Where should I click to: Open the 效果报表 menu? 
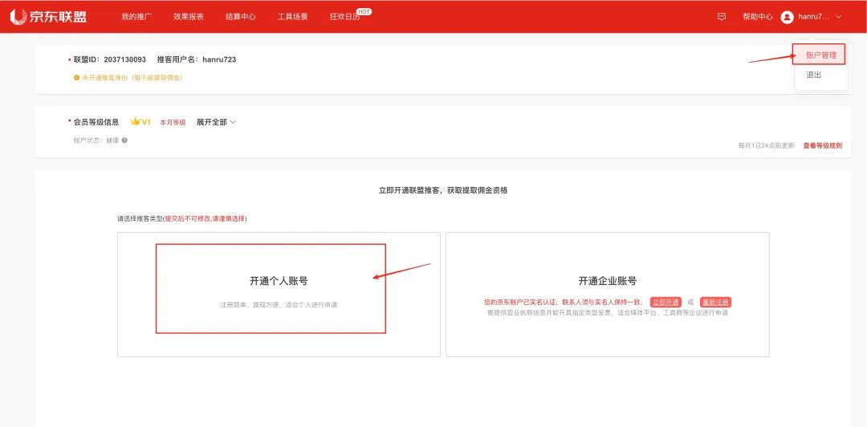point(189,17)
